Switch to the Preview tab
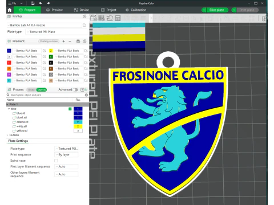This screenshot has height=205, width=274. [54, 10]
